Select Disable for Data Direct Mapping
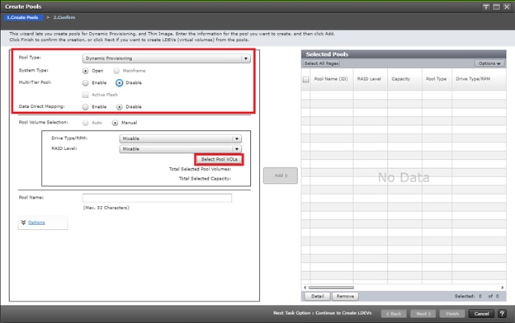Viewport: 515px width, 323px height. click(119, 106)
